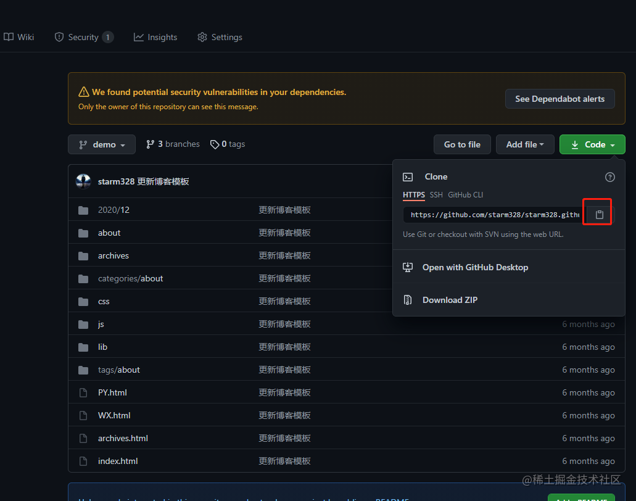The width and height of the screenshot is (636, 501).
Task: Click folder icon beside js
Action: [83, 325]
